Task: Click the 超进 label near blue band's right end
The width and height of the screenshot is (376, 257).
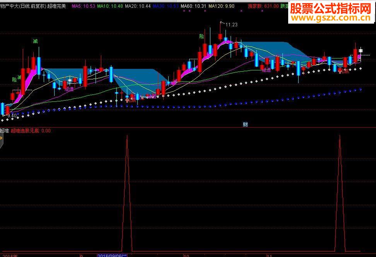Action: pos(266,70)
